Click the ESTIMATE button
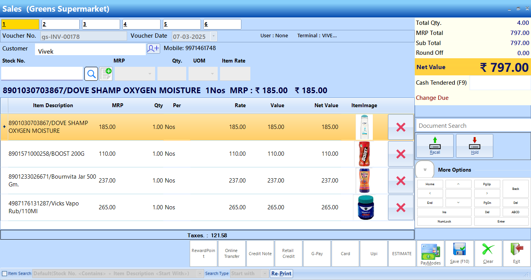Image resolution: width=531 pixels, height=280 pixels. pyautogui.click(x=402, y=254)
